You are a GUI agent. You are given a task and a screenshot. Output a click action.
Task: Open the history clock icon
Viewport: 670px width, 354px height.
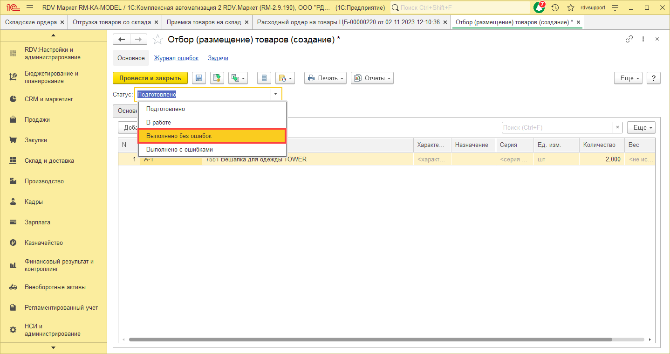(555, 8)
